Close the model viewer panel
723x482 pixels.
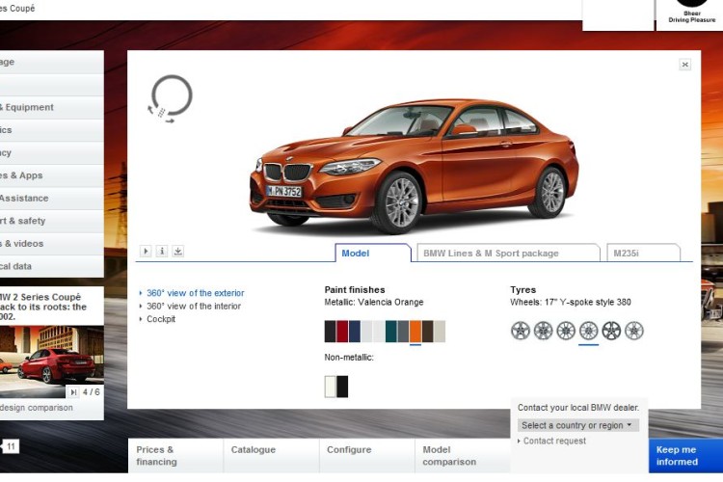(x=685, y=65)
